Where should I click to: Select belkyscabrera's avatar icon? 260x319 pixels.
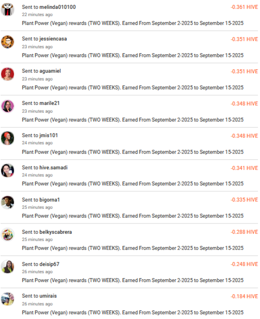pyautogui.click(x=8, y=235)
